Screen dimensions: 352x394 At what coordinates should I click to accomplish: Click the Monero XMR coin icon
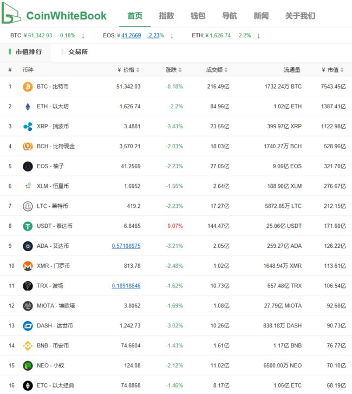tap(28, 266)
